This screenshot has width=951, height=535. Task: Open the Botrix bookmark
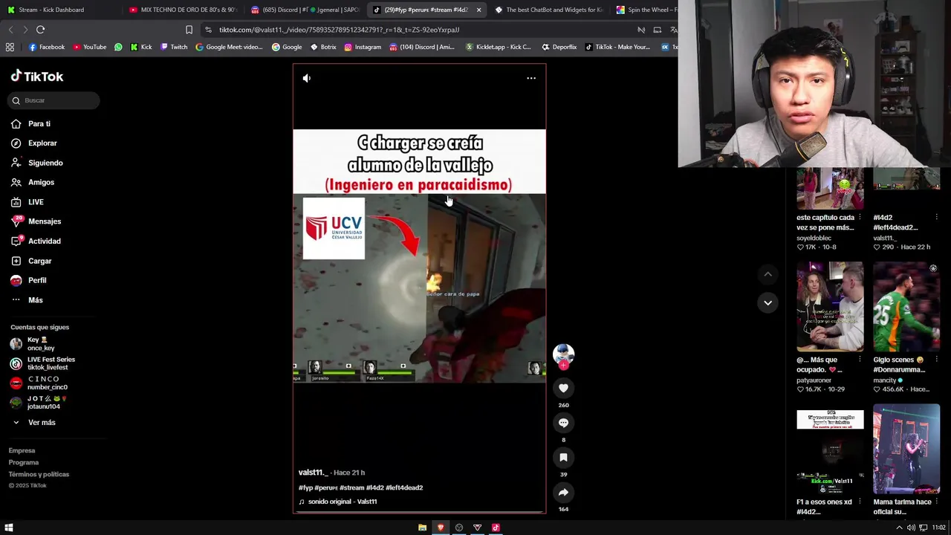pyautogui.click(x=323, y=47)
